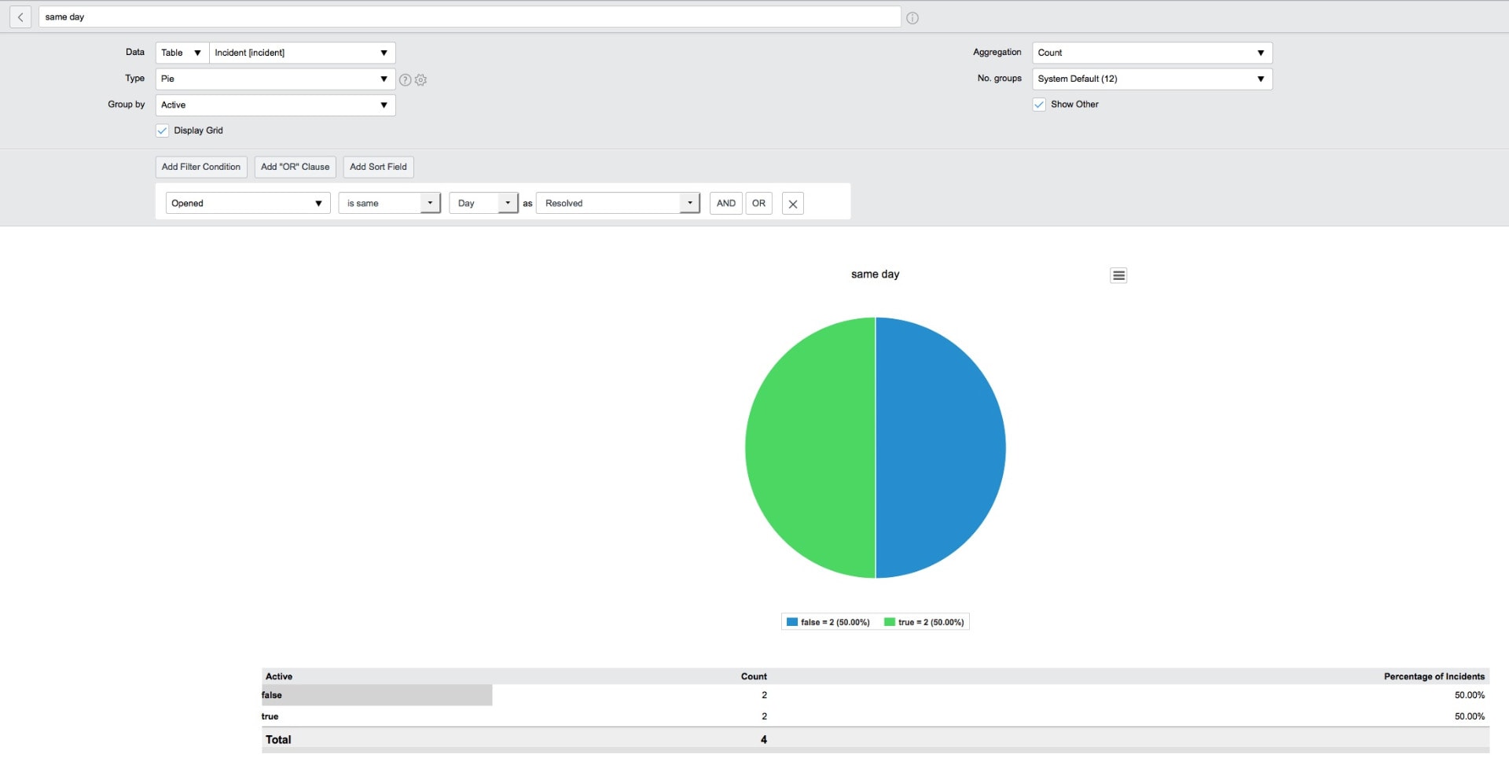1509x769 pixels.
Task: Click the blue false pie slice
Action: pos(941,447)
